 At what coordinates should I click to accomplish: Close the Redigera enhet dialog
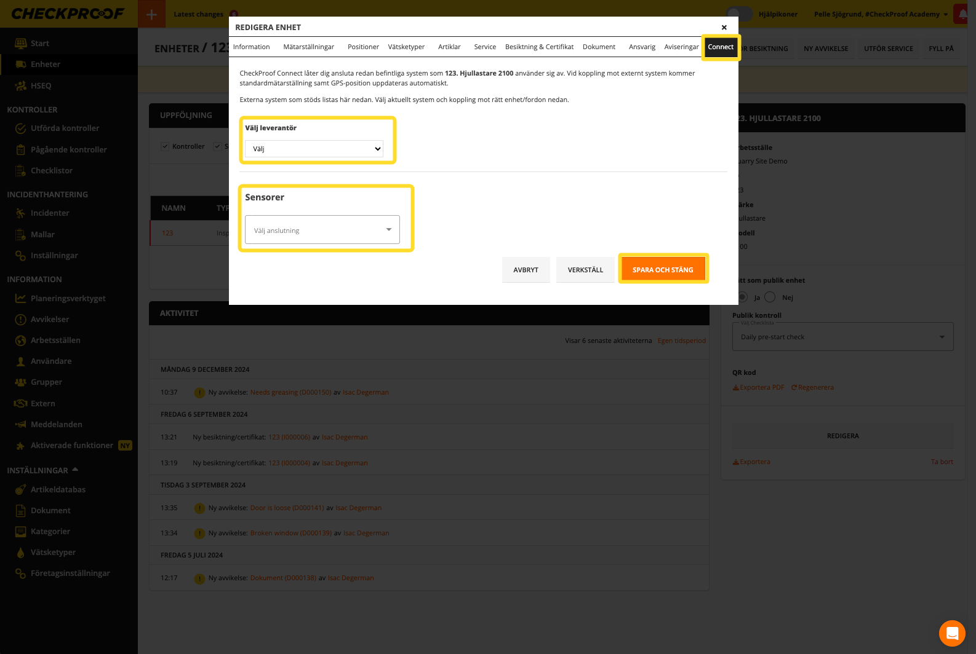(724, 27)
